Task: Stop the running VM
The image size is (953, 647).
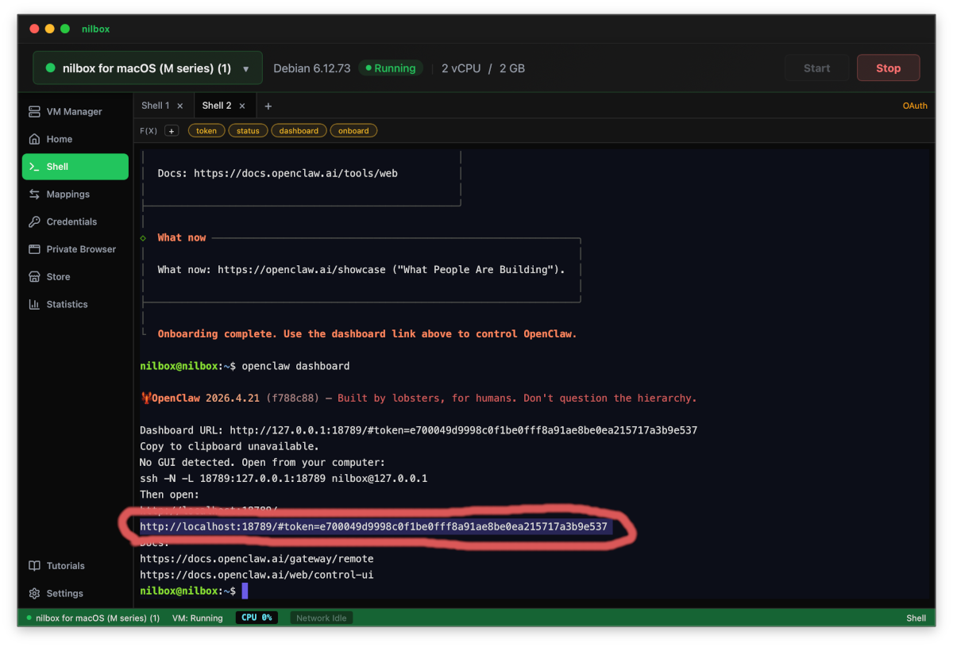Action: pos(888,67)
